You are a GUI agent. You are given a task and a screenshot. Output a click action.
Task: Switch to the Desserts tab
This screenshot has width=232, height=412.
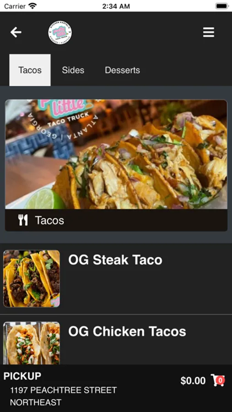123,70
